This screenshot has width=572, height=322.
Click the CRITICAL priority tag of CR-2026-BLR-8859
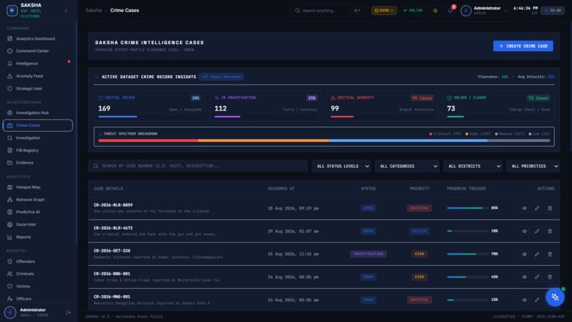419,208
